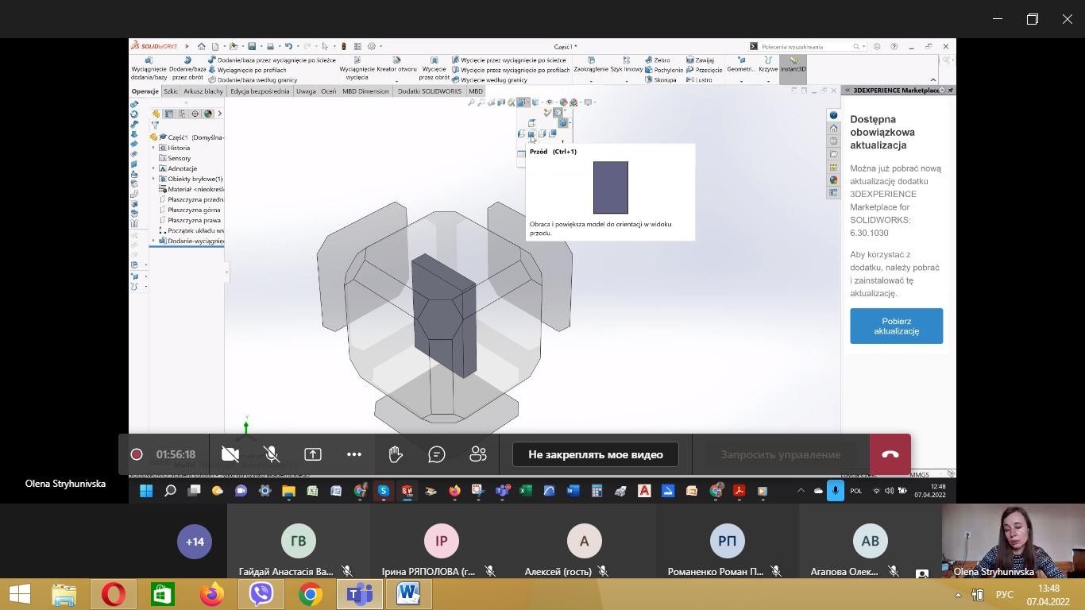Click Print icon in SolidWorks toolbar
This screenshot has width=1085, height=610.
click(x=270, y=46)
